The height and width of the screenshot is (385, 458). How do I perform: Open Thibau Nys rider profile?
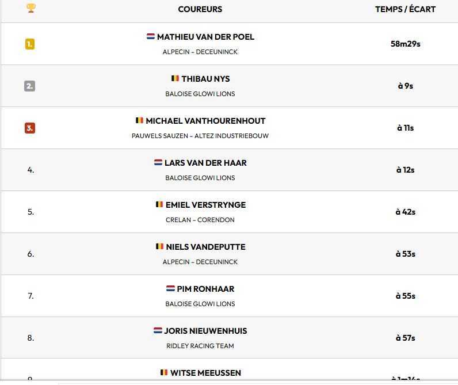(205, 79)
